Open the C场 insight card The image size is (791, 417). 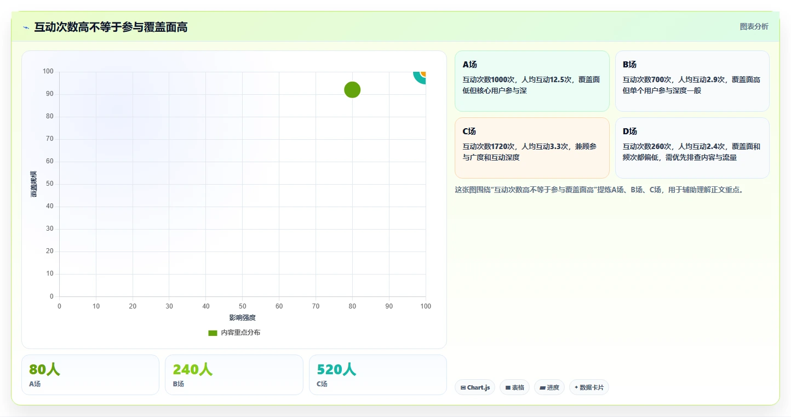click(532, 148)
